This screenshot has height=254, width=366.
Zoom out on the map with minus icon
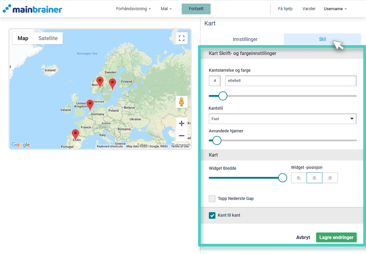click(181, 136)
